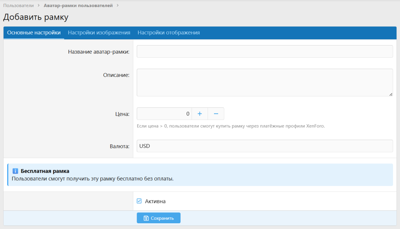Click the chevron after Пользователи breadcrumb

click(39, 6)
